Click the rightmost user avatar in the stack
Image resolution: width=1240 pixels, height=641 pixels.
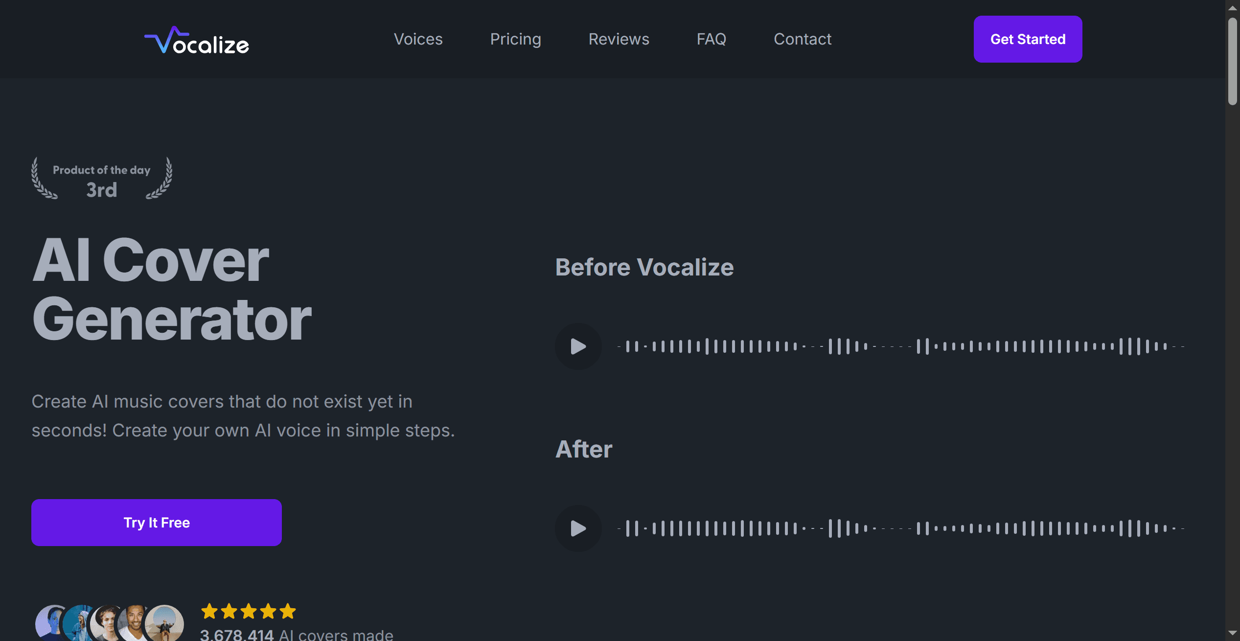165,621
